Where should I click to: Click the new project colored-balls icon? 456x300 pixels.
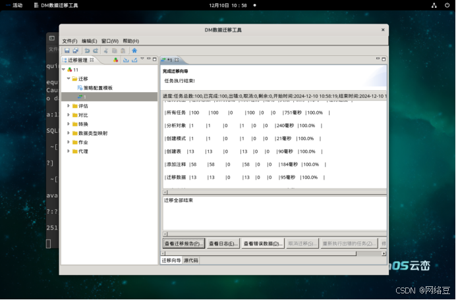click(x=116, y=60)
